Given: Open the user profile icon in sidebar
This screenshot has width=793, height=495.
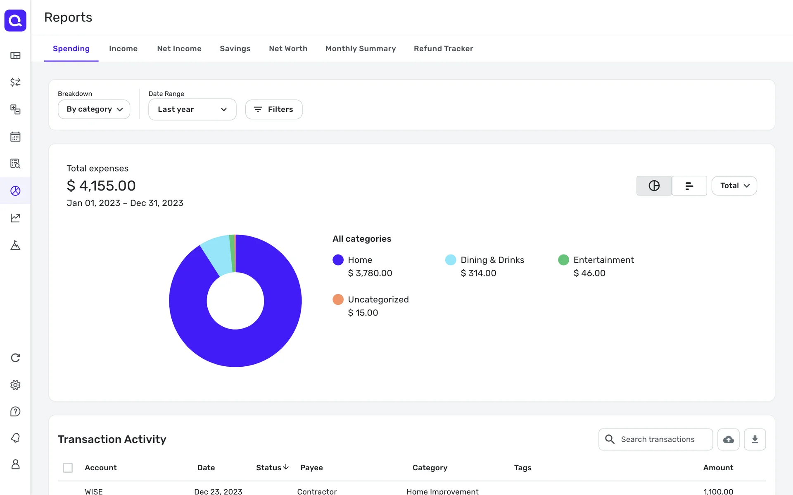Looking at the screenshot, I should pos(15,464).
